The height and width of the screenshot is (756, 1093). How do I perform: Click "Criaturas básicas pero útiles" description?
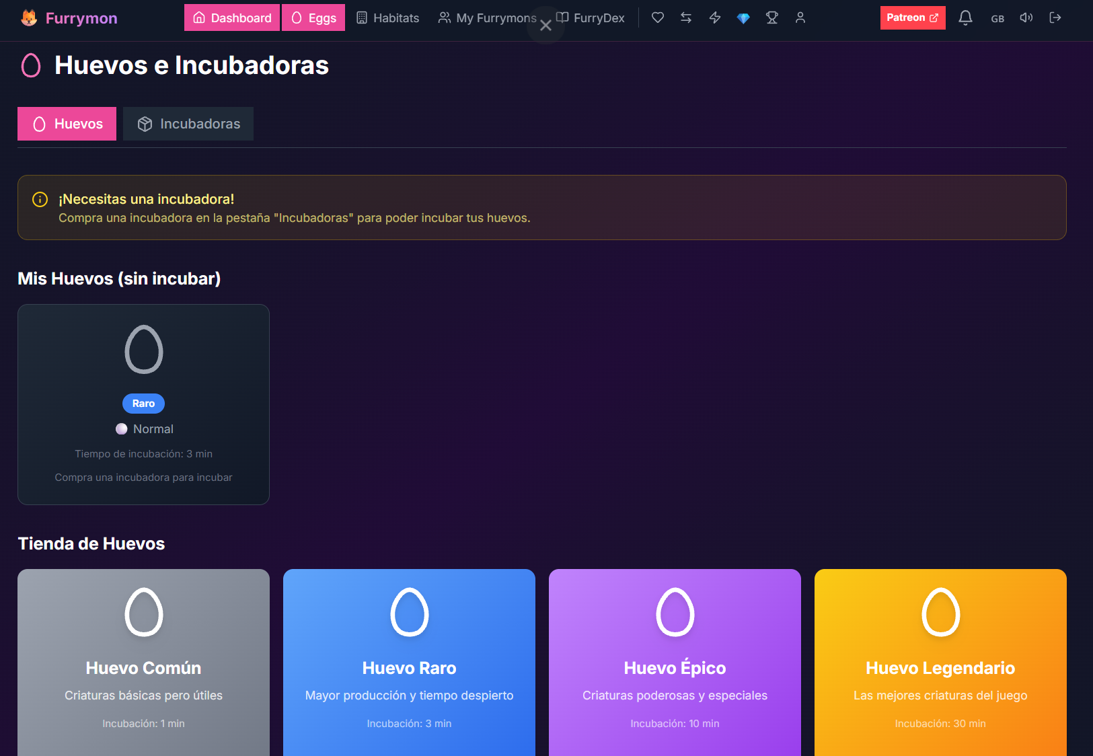(x=144, y=695)
